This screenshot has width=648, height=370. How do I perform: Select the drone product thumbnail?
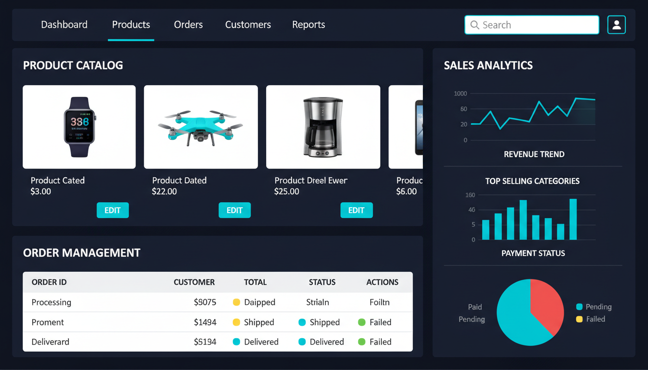tap(201, 127)
